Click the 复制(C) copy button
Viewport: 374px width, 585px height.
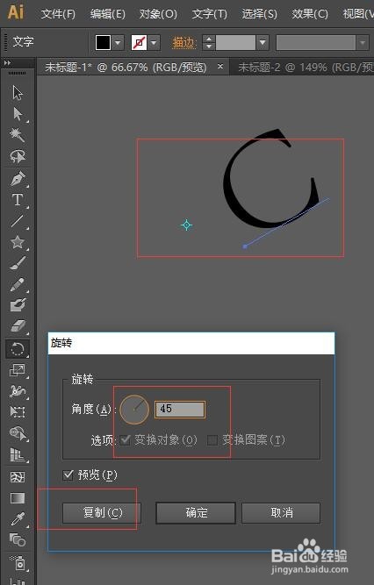pos(102,512)
